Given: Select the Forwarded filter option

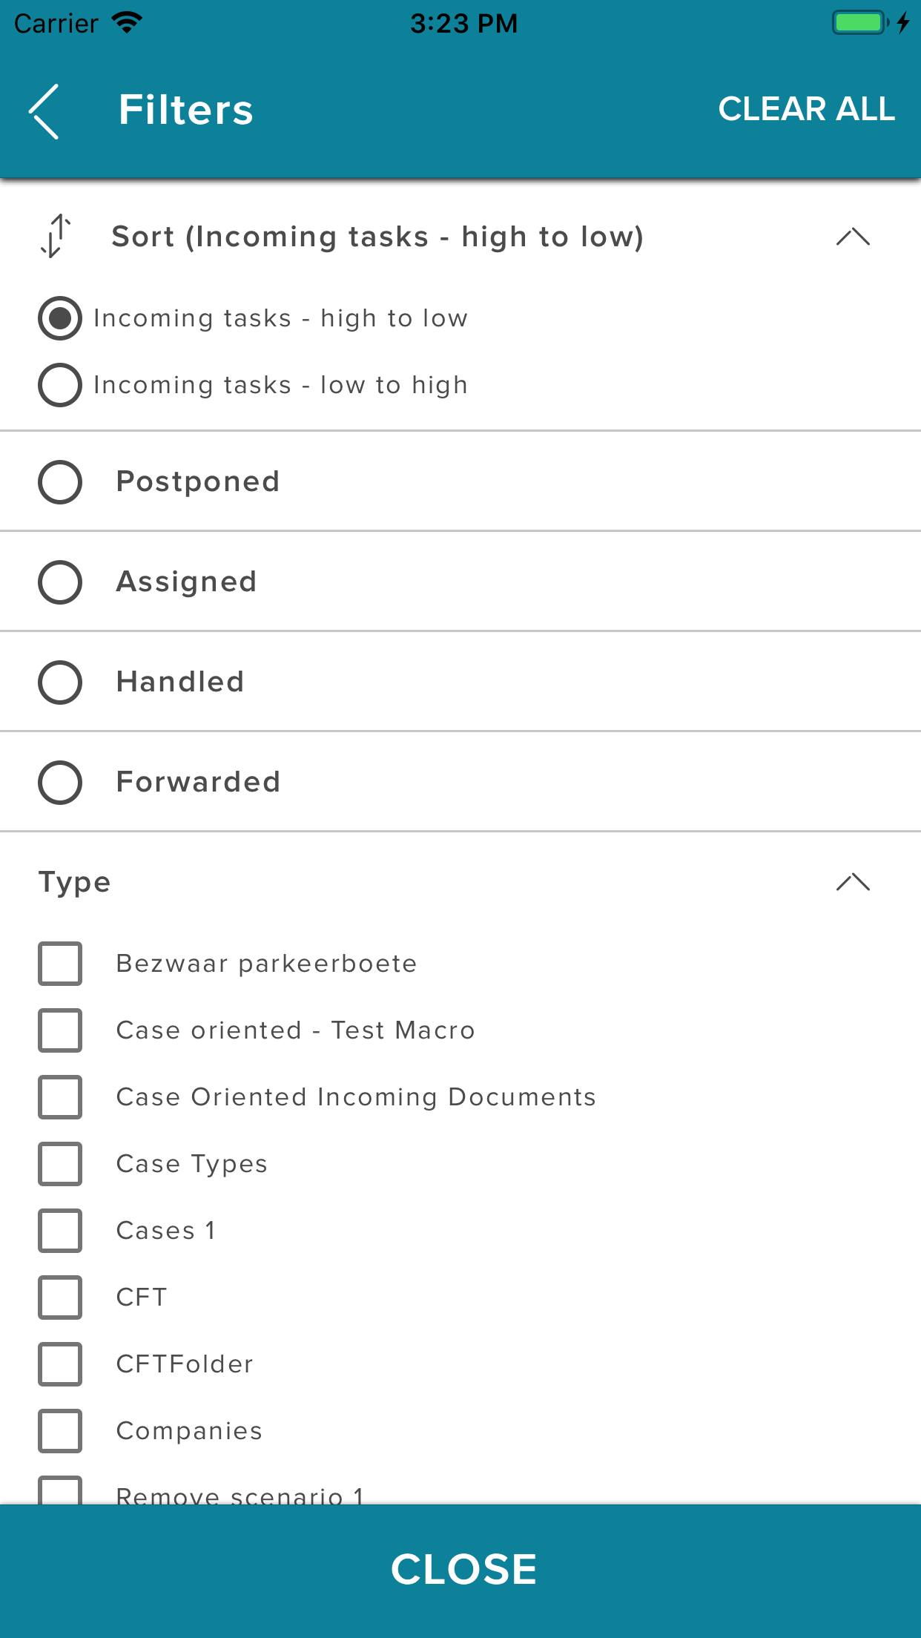Looking at the screenshot, I should pyautogui.click(x=60, y=782).
